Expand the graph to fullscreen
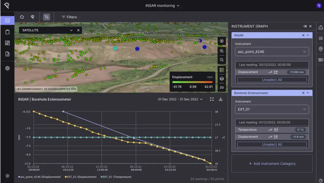Image resolution: width=324 pixels, height=183 pixels. point(212,99)
